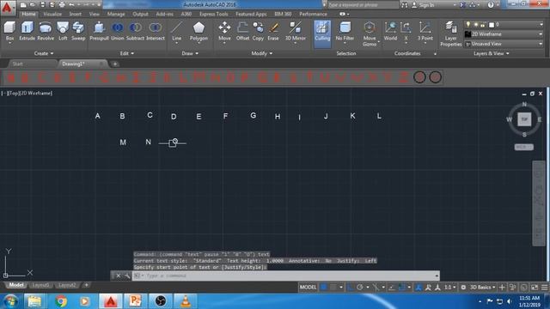Switch to the Layout1 tab
The width and height of the screenshot is (550, 309).
point(40,285)
